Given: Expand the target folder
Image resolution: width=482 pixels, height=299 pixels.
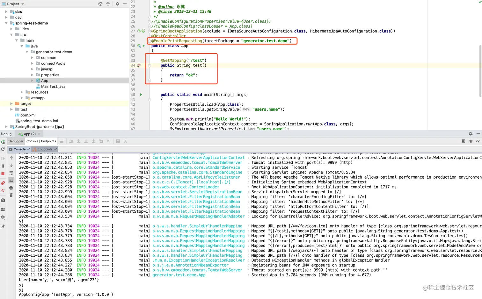Looking at the screenshot, I should tap(11, 104).
